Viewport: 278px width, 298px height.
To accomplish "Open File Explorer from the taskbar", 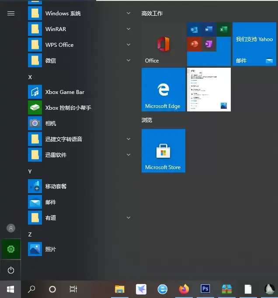I will pos(120,289).
